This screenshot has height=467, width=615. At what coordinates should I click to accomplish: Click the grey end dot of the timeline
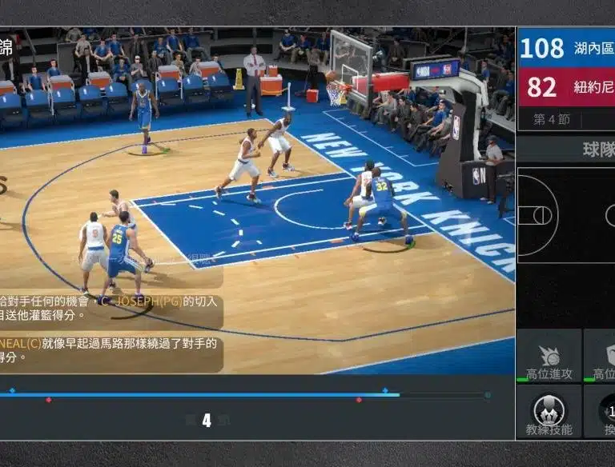pos(487,394)
